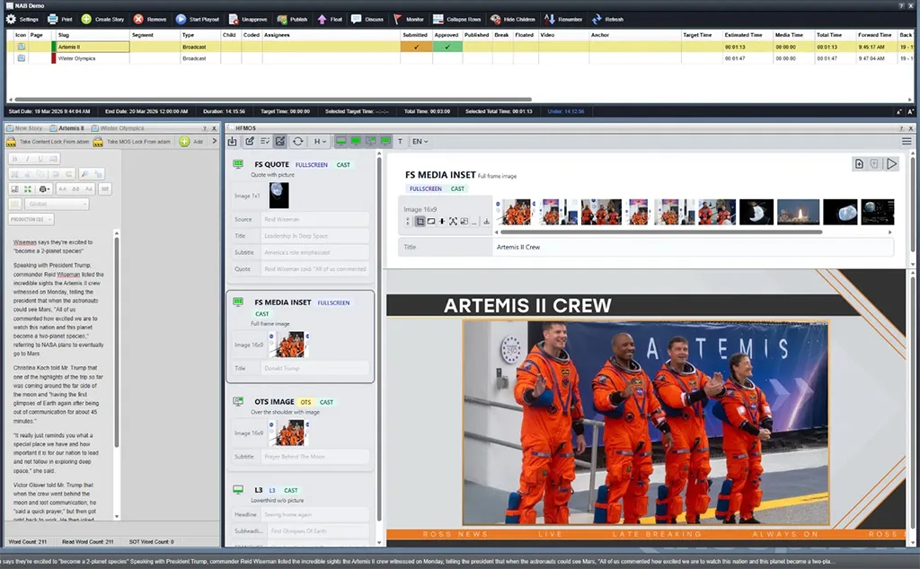920x569 pixels.
Task: Click the Publish icon in top toolbar
Action: click(280, 19)
